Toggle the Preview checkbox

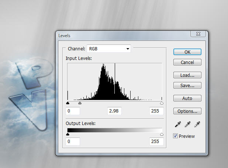pyautogui.click(x=175, y=136)
